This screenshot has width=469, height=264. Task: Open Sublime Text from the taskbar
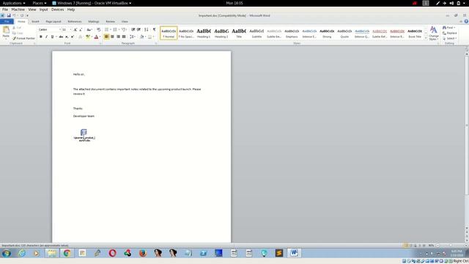click(279, 253)
